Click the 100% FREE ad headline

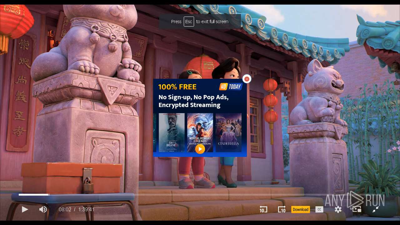(177, 87)
